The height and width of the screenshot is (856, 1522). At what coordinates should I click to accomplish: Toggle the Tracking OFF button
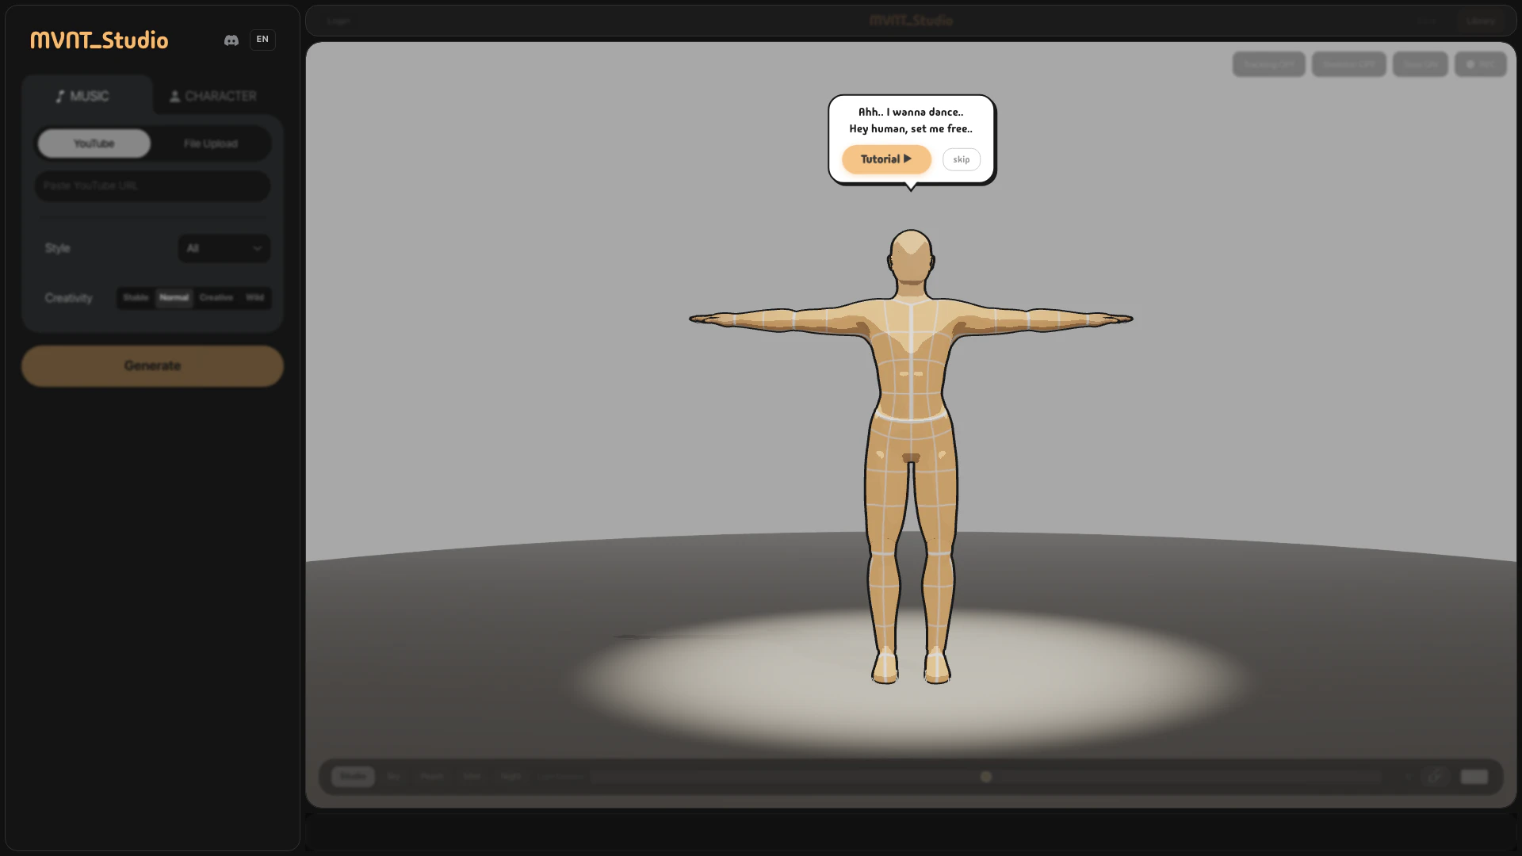(1268, 64)
